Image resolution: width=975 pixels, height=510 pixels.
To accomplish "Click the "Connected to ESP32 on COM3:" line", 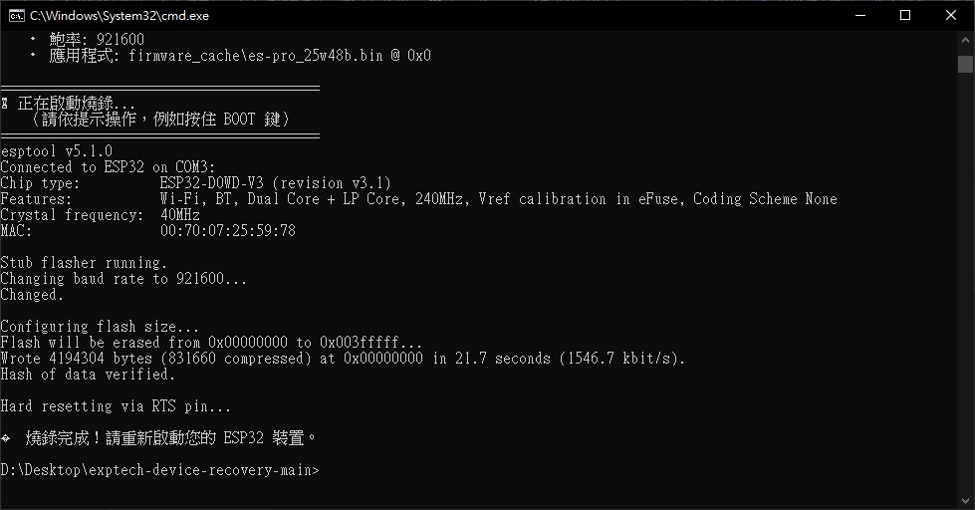I will (108, 167).
